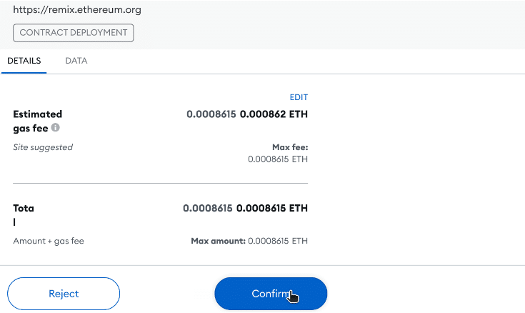Select the gray 0.0008615 gas fee value
Image resolution: width=525 pixels, height=313 pixels.
click(211, 114)
